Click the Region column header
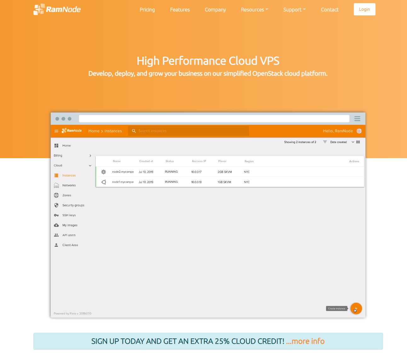 (x=249, y=161)
